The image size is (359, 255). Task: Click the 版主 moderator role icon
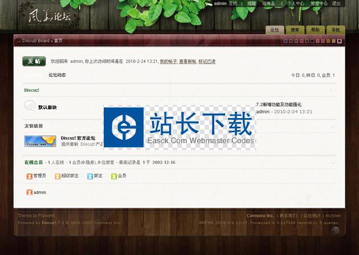tap(90, 176)
